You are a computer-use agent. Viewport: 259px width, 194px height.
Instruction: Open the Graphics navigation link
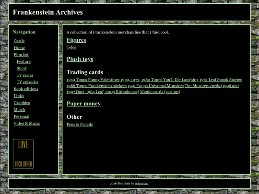pos(22,103)
